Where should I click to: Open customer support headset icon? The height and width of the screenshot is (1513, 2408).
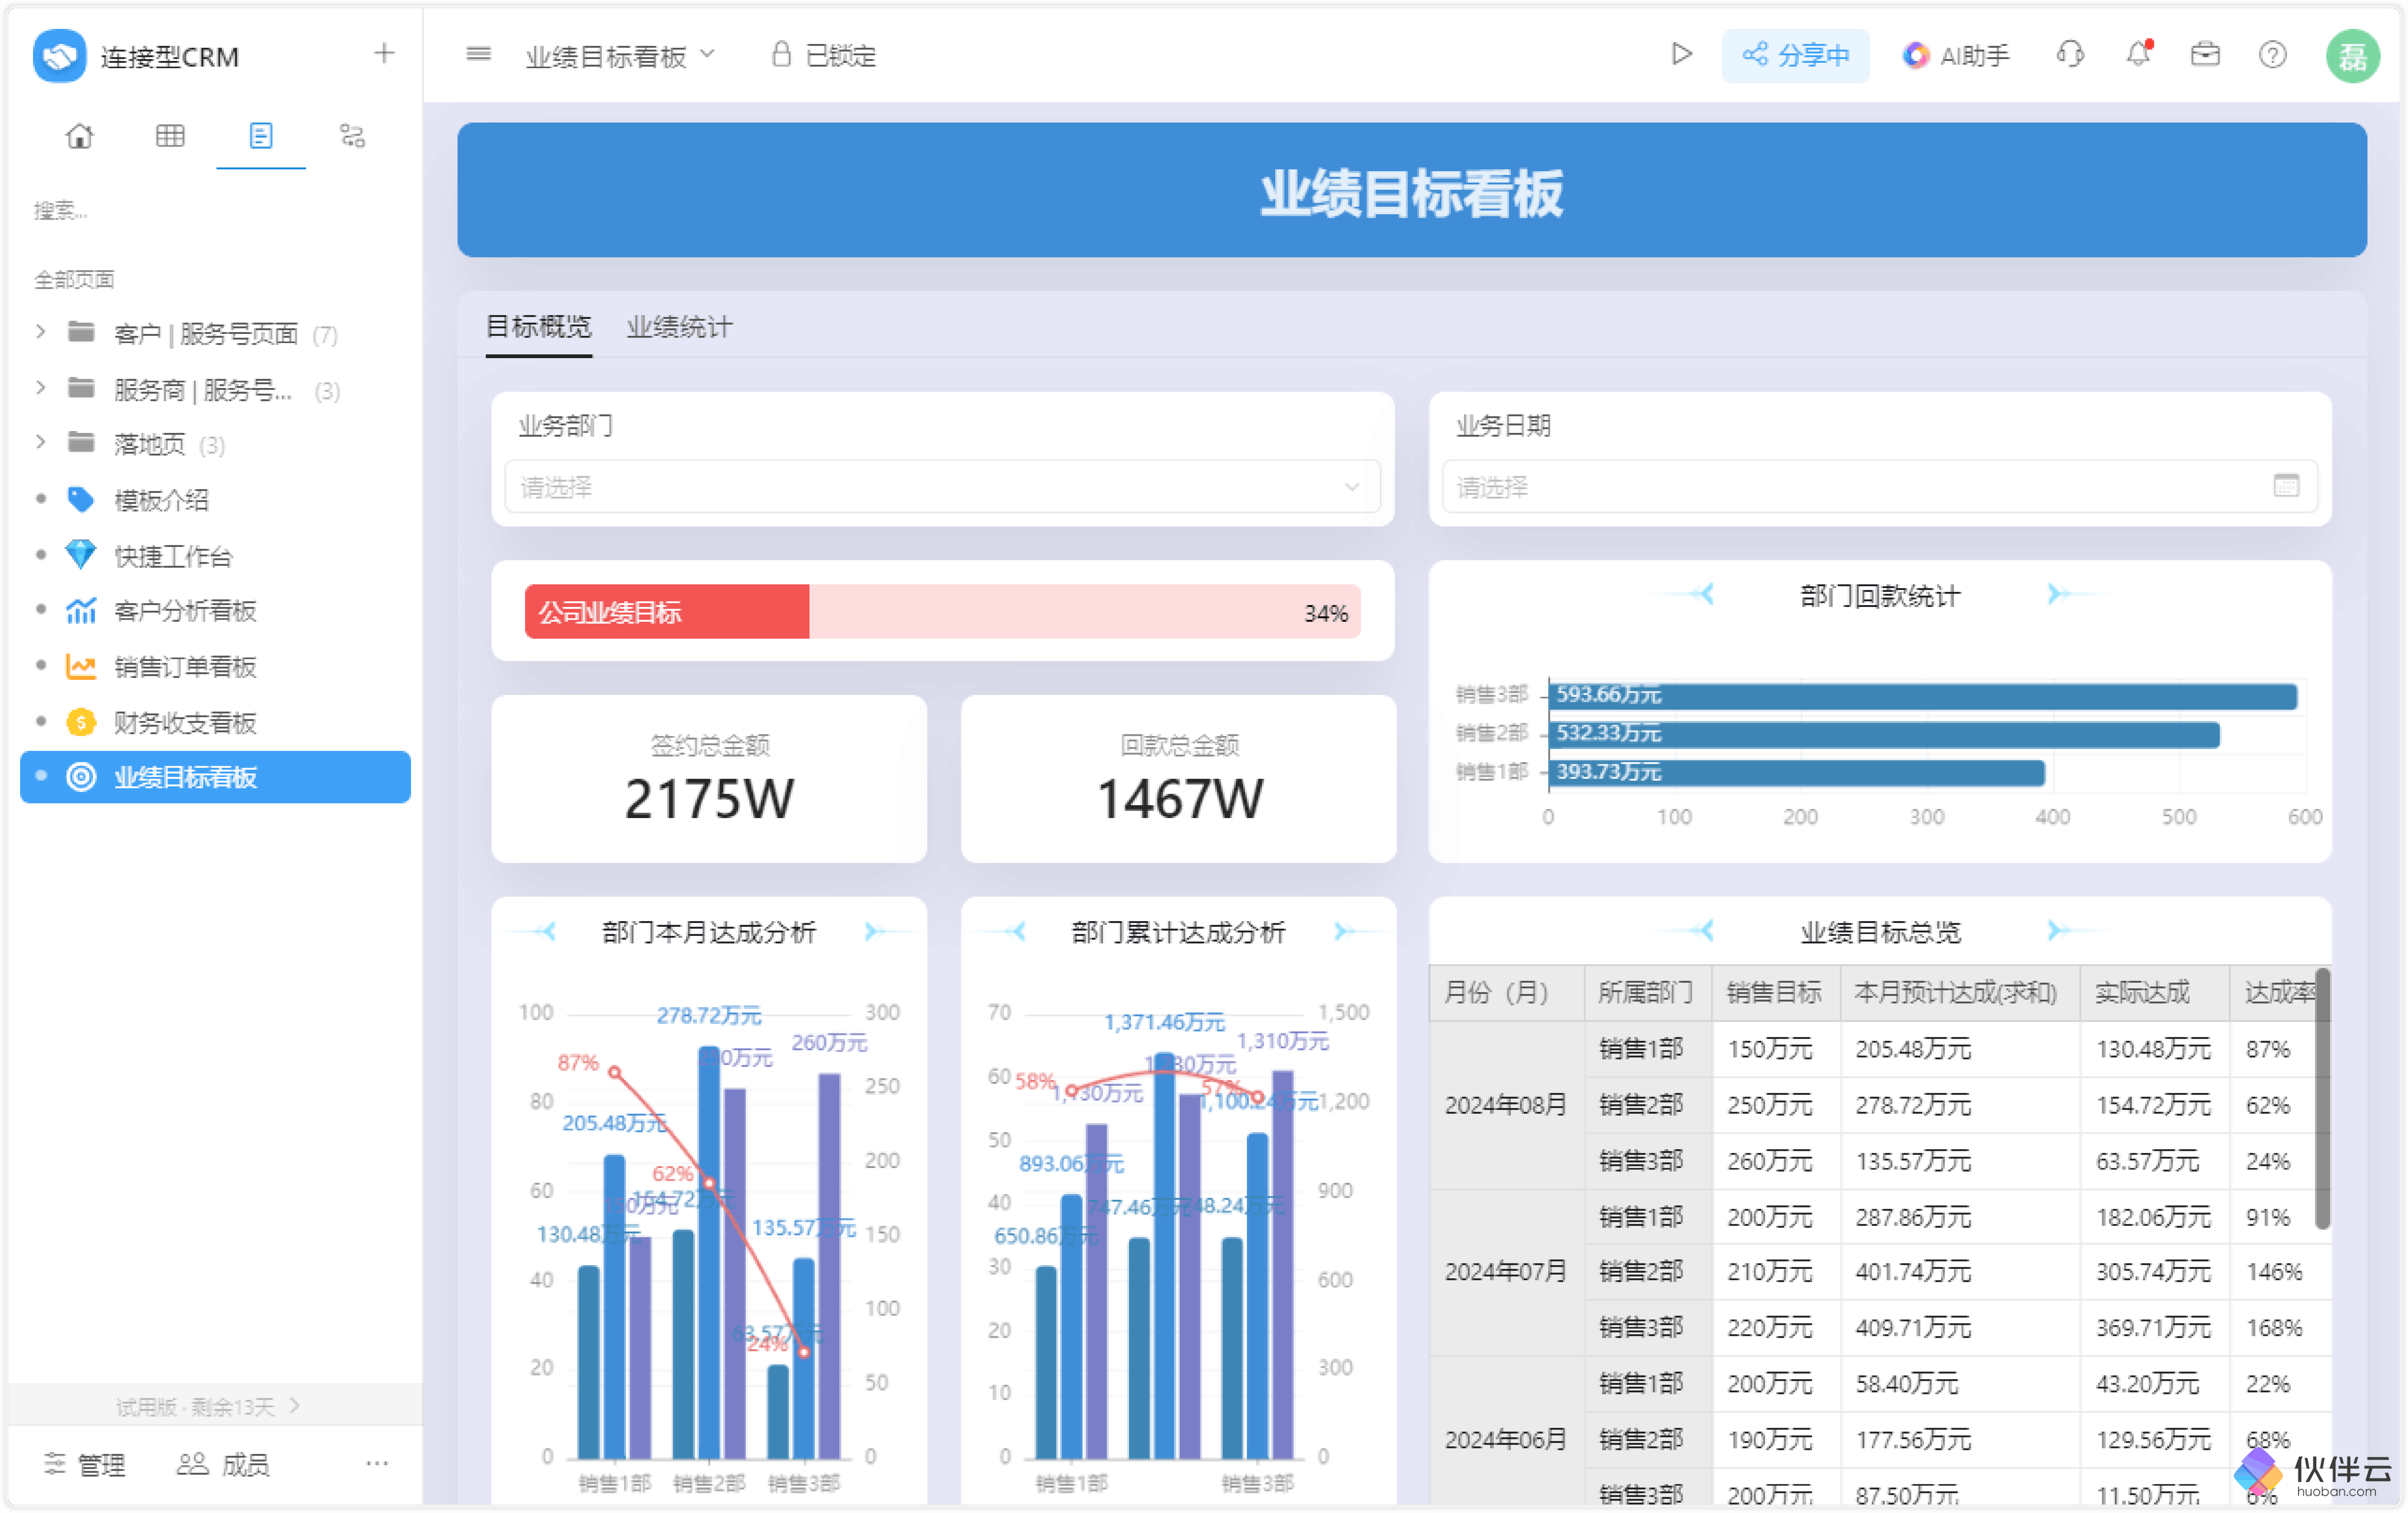[2070, 54]
